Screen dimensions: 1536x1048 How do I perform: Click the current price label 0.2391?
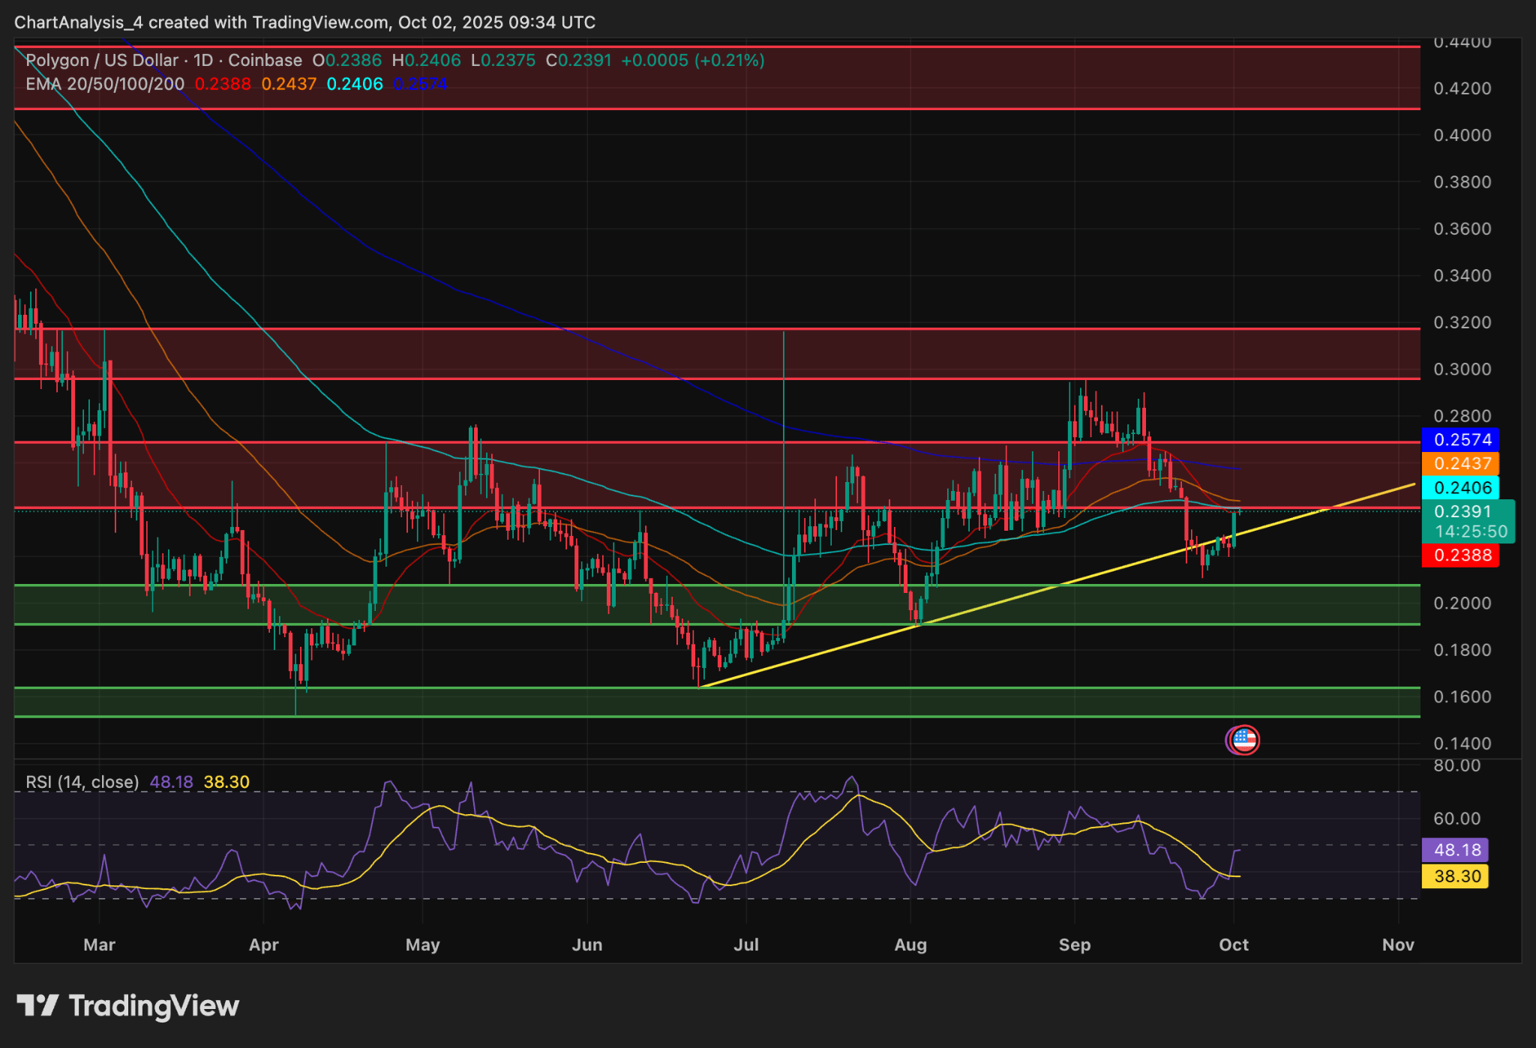1459,512
